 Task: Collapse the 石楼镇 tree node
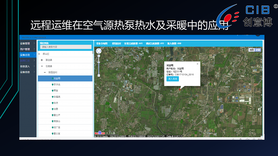[42, 66]
